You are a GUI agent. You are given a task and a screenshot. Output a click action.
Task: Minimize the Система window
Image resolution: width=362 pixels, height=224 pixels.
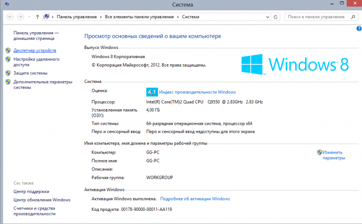pyautogui.click(x=332, y=4)
